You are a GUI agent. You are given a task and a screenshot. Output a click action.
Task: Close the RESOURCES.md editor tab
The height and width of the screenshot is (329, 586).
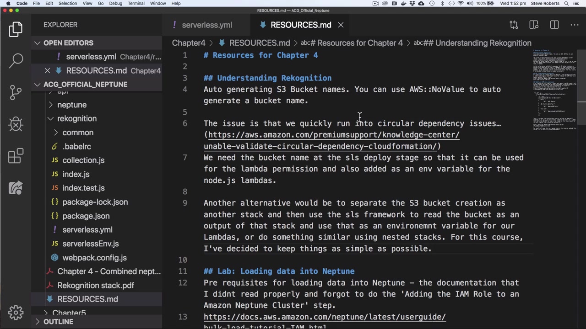tap(341, 25)
